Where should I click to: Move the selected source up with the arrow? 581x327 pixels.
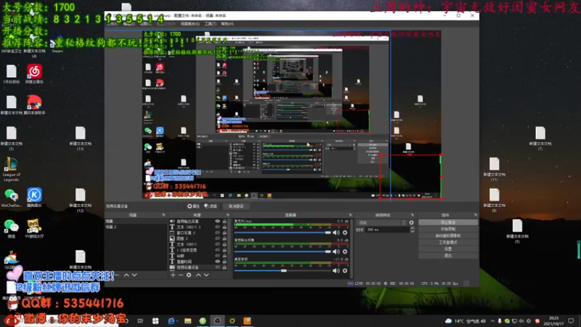pyautogui.click(x=198, y=275)
